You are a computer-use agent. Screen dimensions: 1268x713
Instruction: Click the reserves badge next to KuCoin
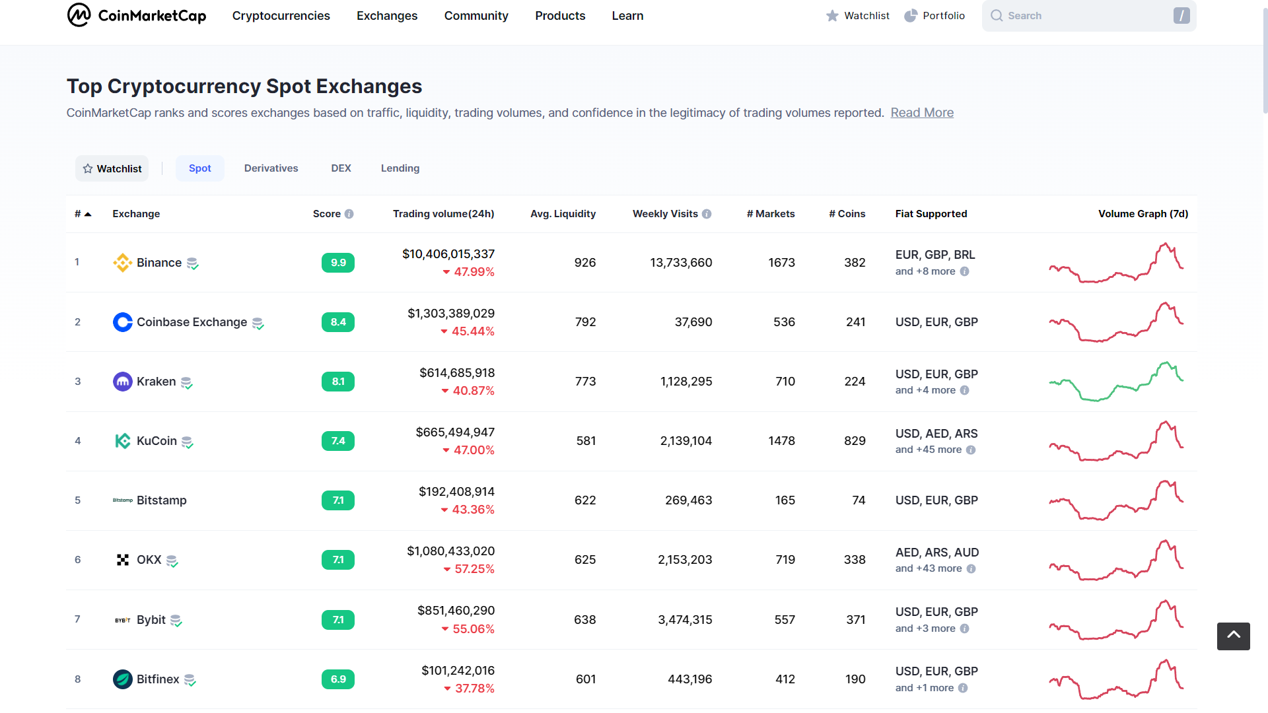188,442
